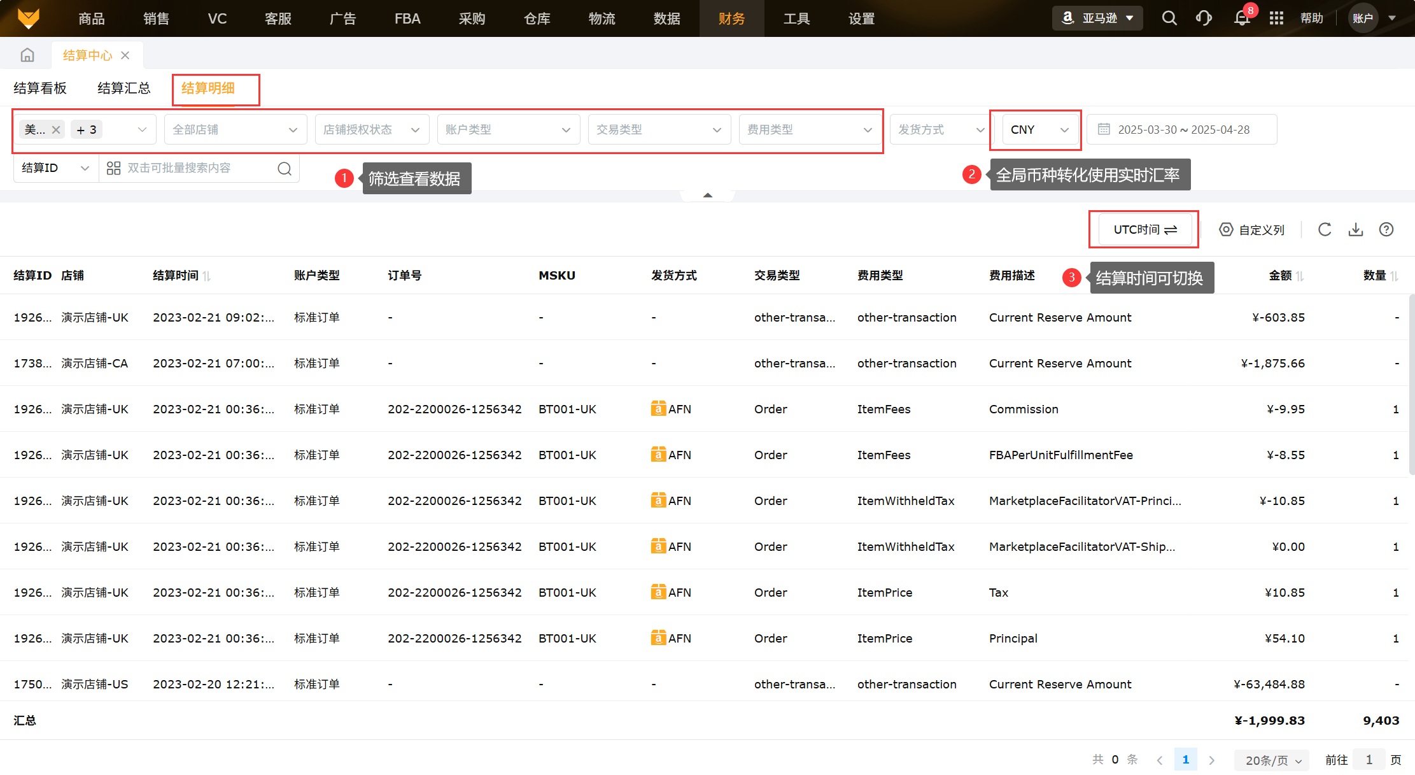Click the download export icon
The width and height of the screenshot is (1415, 775).
point(1356,230)
